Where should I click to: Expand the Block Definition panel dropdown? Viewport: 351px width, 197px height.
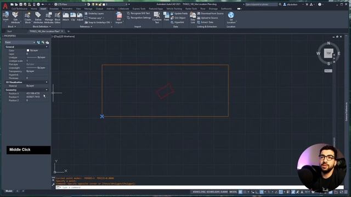(42, 27)
